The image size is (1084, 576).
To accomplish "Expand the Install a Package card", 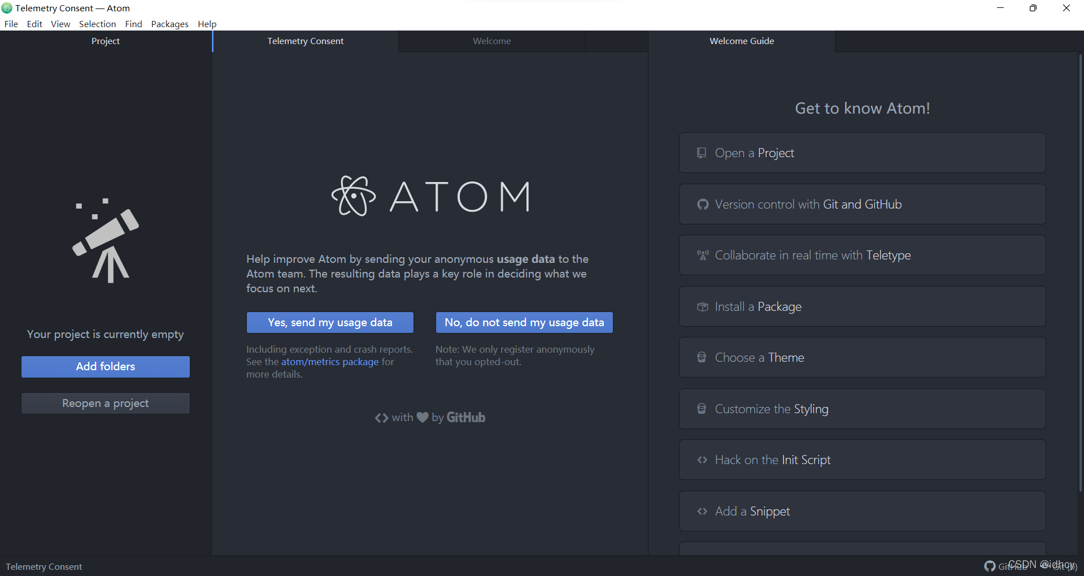I will click(x=862, y=306).
